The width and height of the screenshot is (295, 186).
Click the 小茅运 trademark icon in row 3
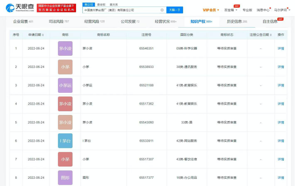(65, 85)
